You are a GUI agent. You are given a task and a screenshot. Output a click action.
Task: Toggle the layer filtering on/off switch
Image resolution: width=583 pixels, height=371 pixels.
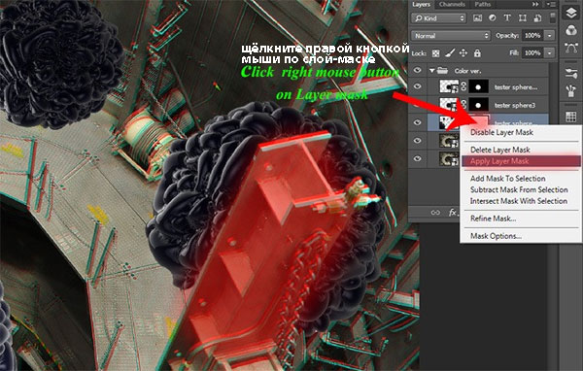pyautogui.click(x=553, y=17)
